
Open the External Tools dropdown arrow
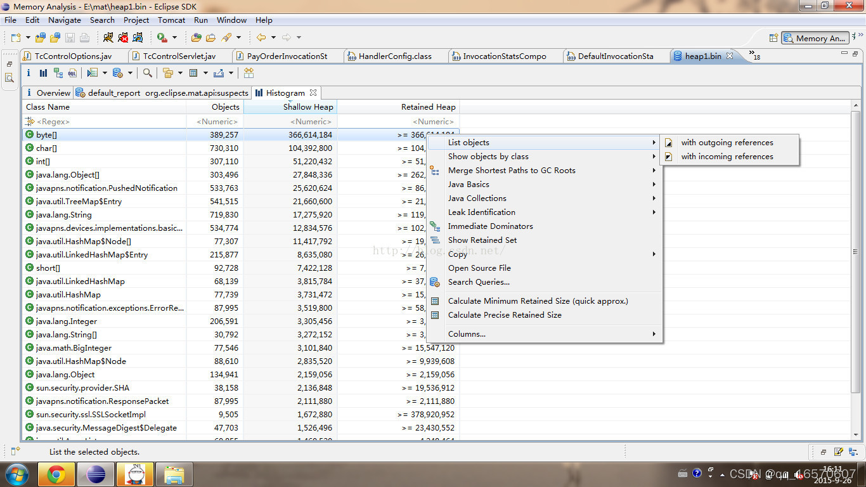pos(174,37)
